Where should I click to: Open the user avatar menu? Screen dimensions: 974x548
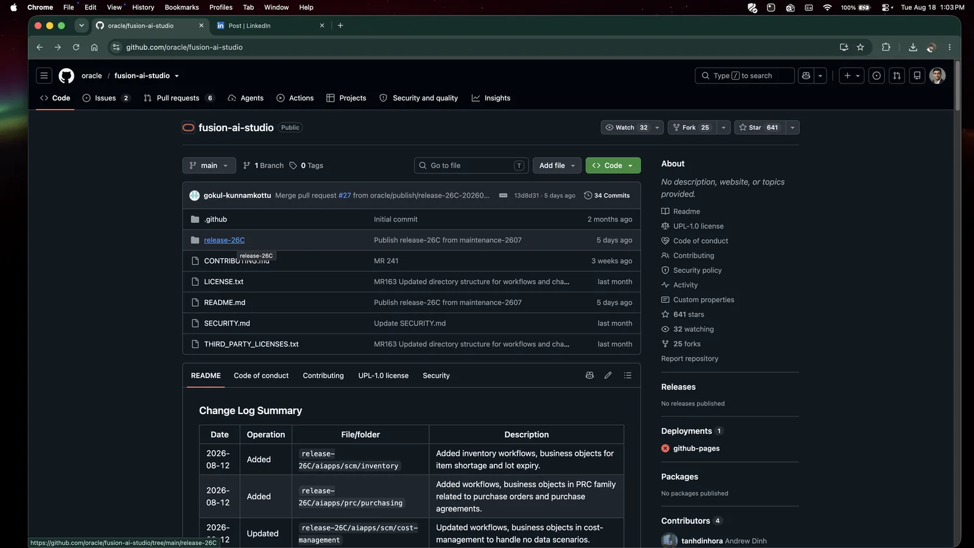point(937,76)
